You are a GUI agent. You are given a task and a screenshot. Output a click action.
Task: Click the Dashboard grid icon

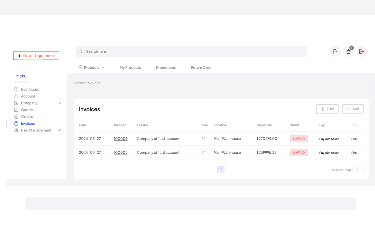(x=16, y=89)
